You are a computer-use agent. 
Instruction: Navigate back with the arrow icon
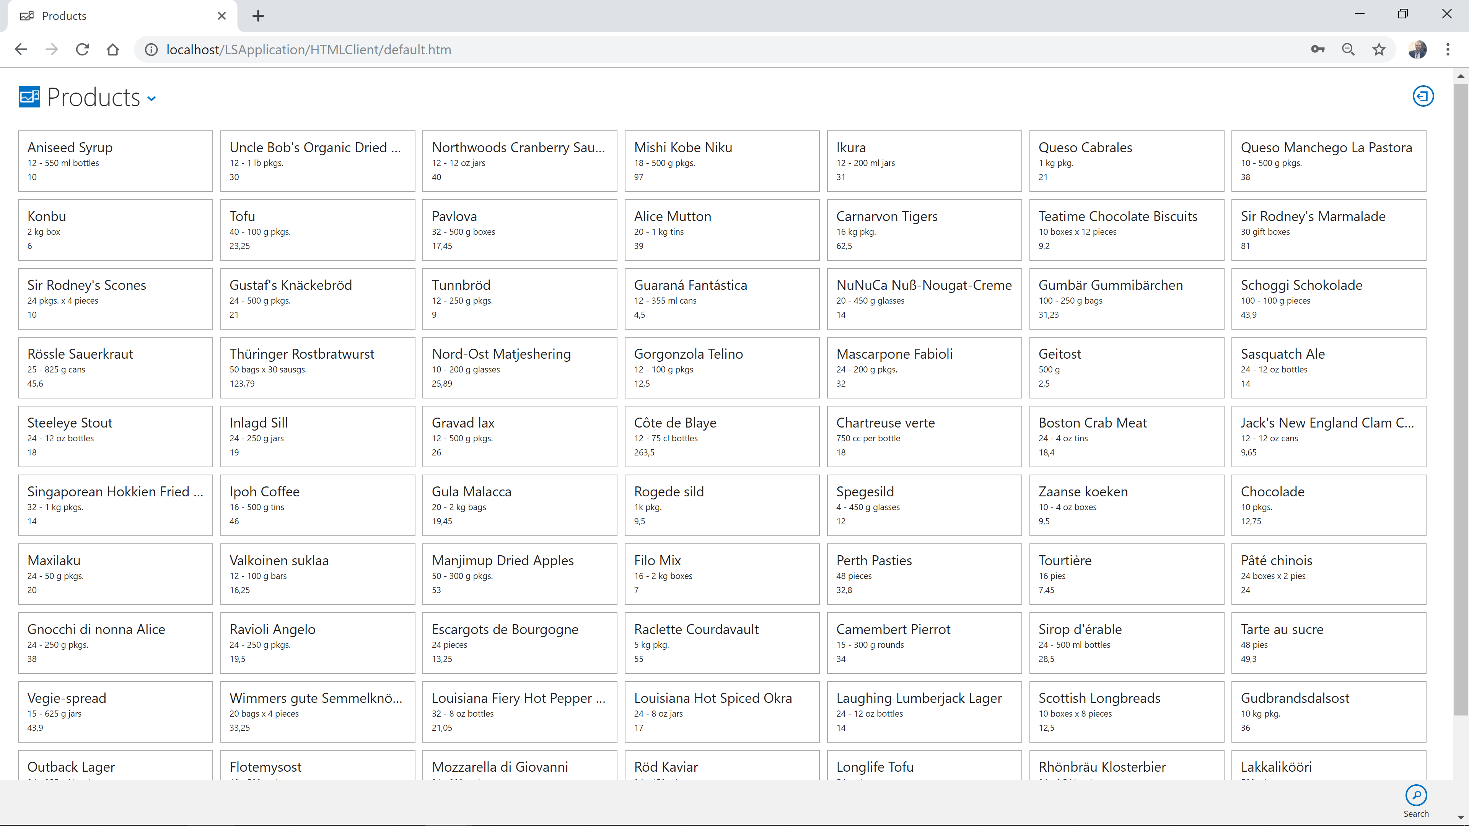(x=21, y=50)
